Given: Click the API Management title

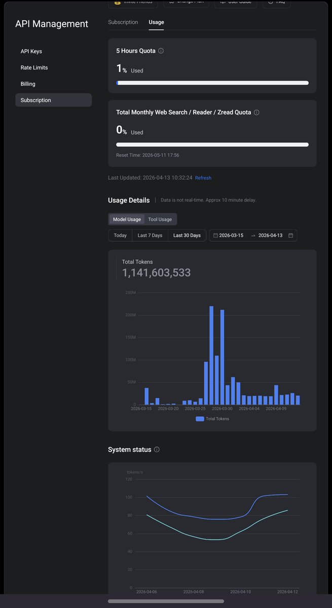Looking at the screenshot, I should (x=52, y=24).
